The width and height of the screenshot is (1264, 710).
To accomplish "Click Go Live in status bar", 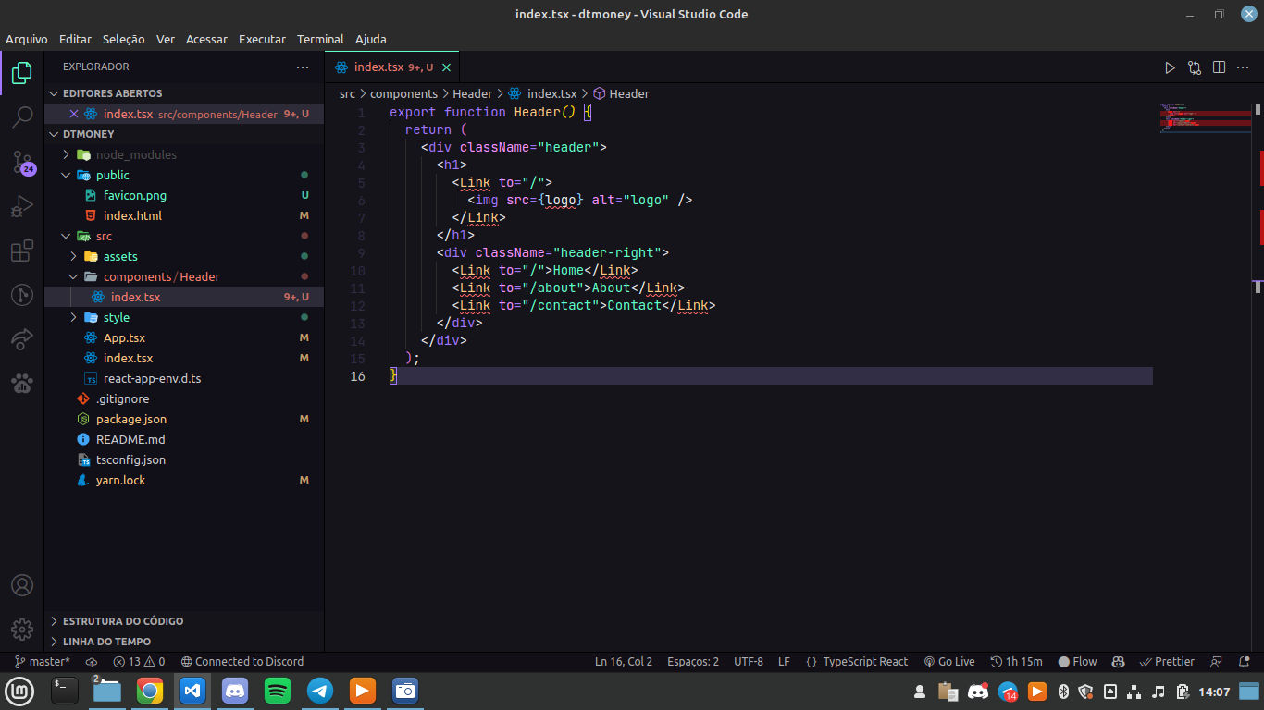I will [x=948, y=662].
